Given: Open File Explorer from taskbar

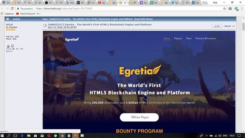Looking at the screenshot, I should [29, 136].
